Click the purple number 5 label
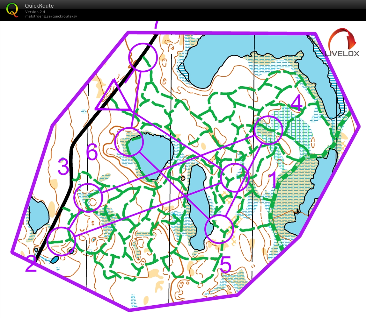The height and width of the screenshot is (319, 366). click(x=225, y=264)
